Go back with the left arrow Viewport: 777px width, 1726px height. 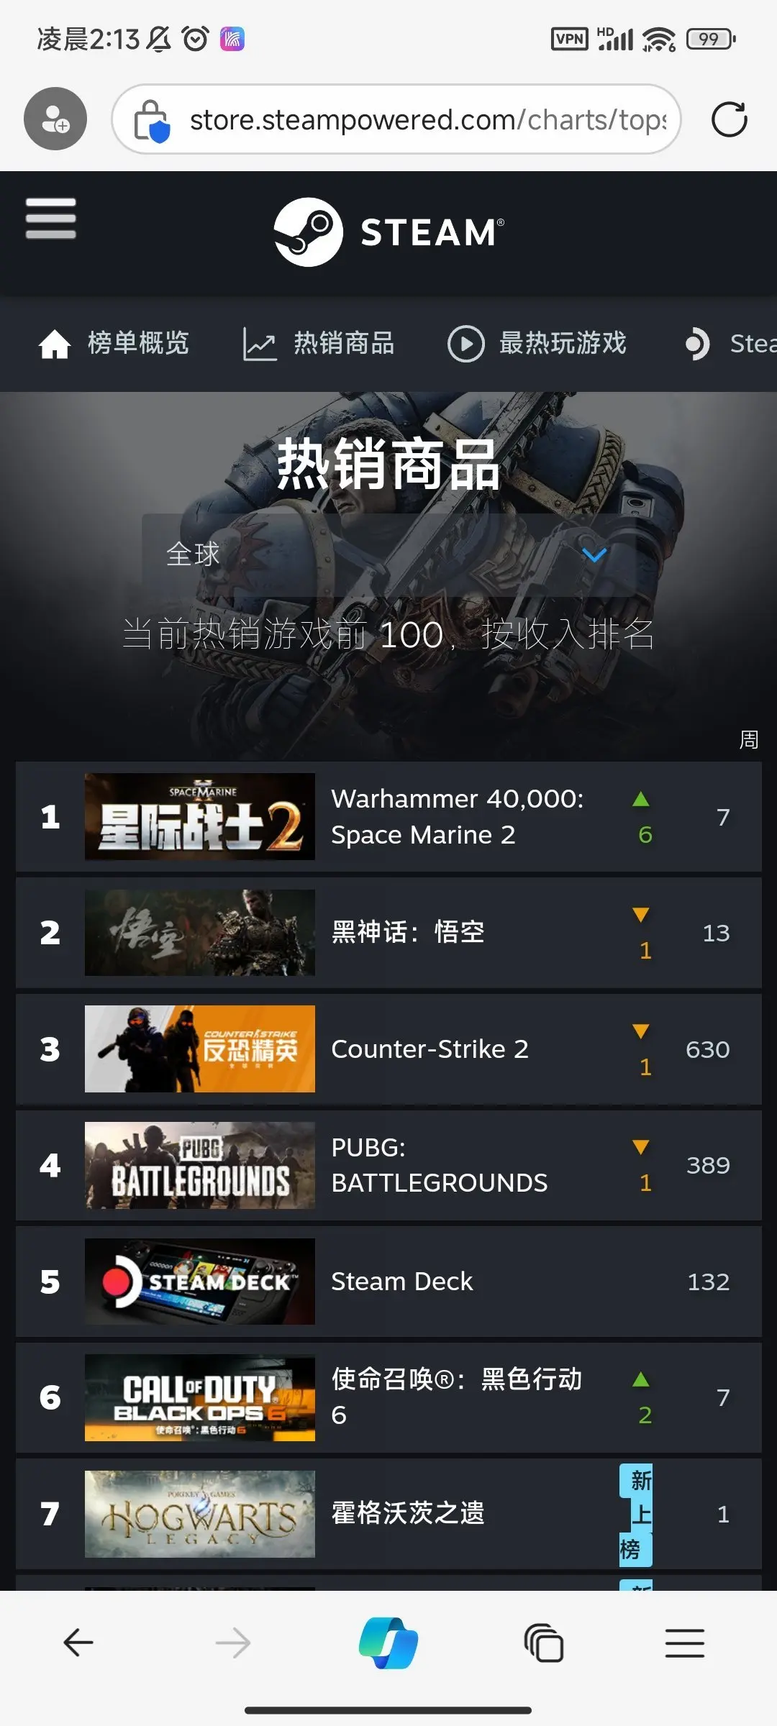[x=78, y=1643]
